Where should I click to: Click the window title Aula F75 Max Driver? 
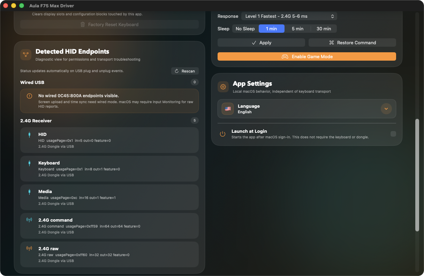[x=52, y=6]
